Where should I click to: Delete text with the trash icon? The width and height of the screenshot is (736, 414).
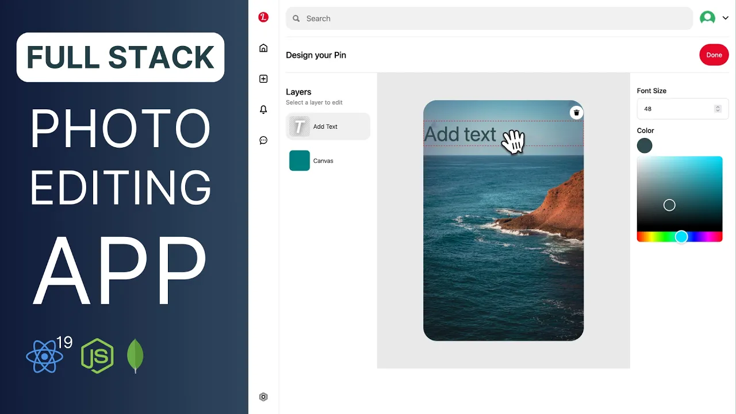point(576,113)
